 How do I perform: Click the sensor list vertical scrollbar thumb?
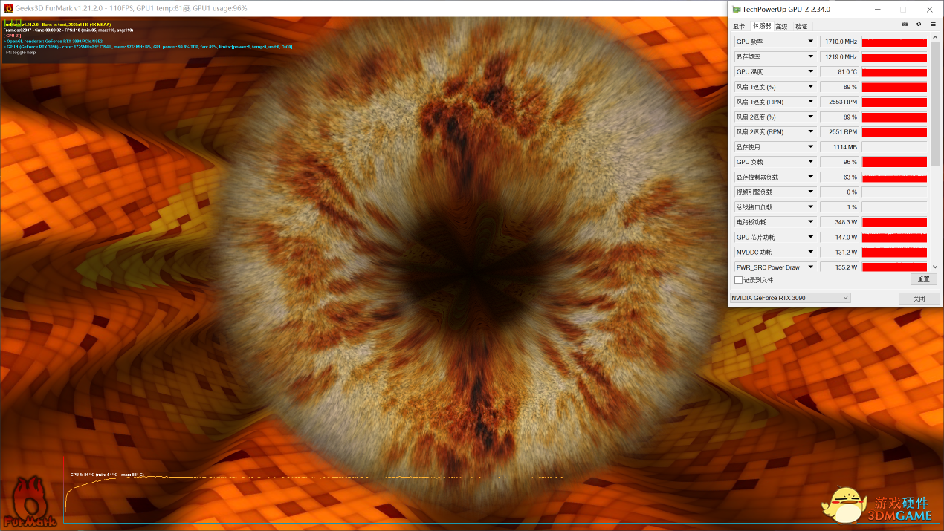pyautogui.click(x=935, y=104)
